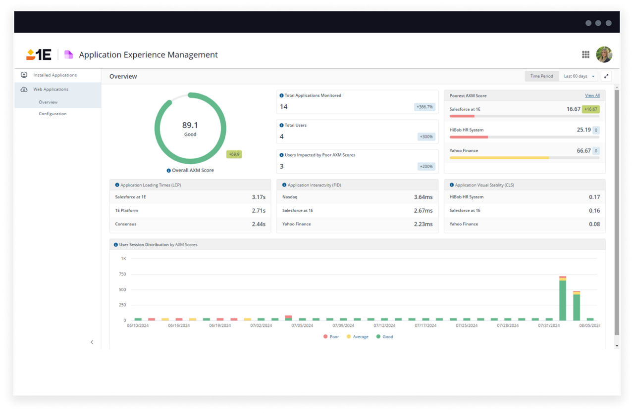Click the Total Applications Monitored value 14

pyautogui.click(x=284, y=107)
